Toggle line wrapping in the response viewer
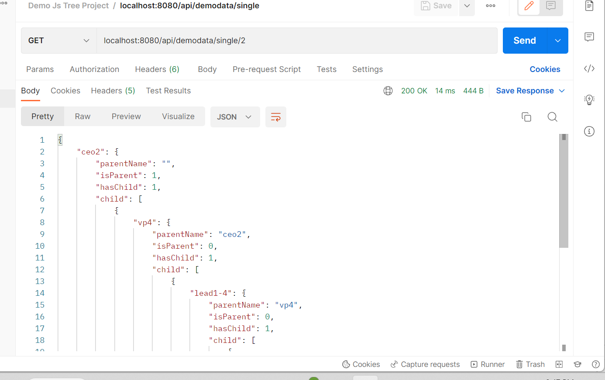 (x=275, y=117)
